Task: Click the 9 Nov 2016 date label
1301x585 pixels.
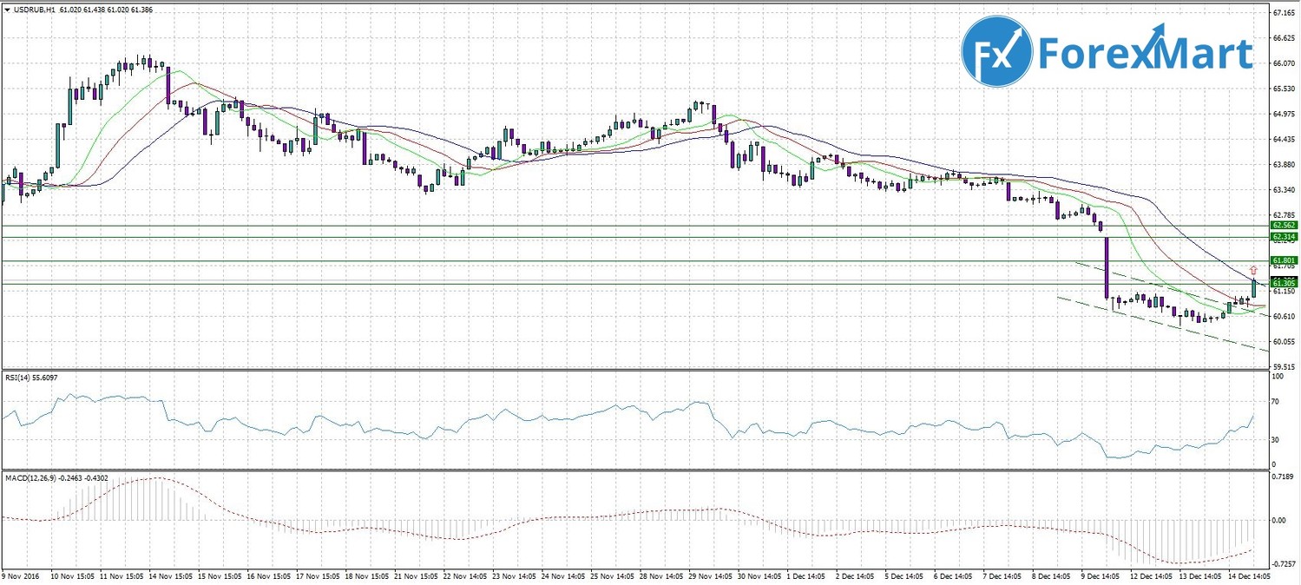Action: [x=21, y=575]
